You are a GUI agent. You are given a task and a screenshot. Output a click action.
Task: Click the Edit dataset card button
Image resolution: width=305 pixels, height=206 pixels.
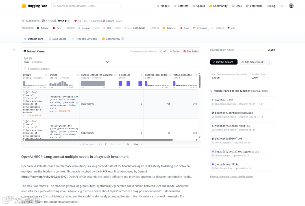pyautogui.click(x=252, y=62)
